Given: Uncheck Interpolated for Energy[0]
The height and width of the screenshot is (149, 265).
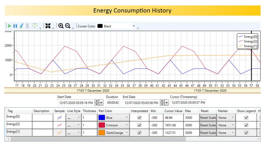Looking at the screenshot, I should [x=139, y=118].
